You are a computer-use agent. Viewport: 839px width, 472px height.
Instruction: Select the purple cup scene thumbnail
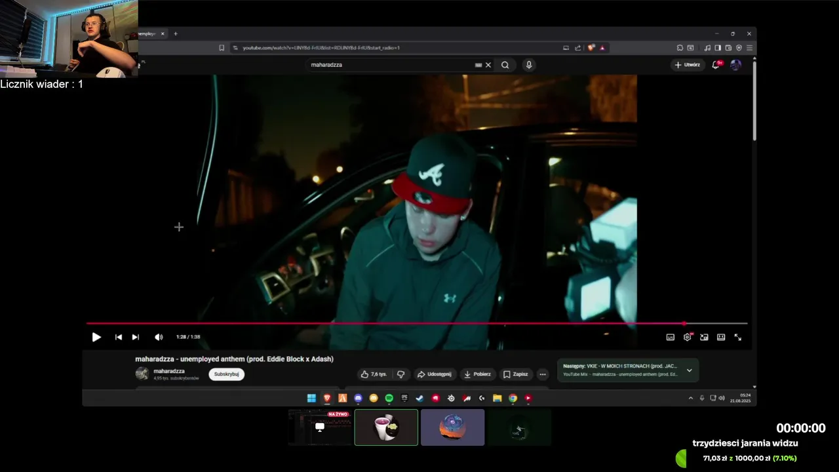(x=386, y=427)
